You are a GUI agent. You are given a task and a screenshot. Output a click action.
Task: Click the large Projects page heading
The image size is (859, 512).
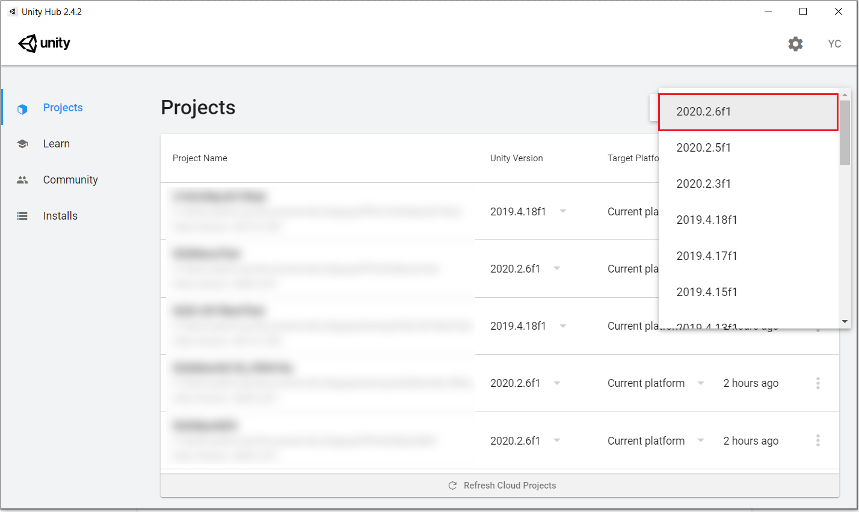pos(198,108)
